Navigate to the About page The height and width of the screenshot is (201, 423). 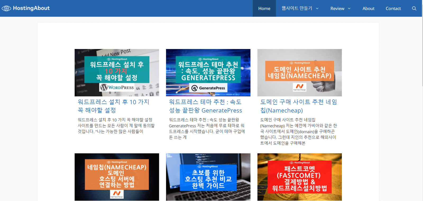[x=368, y=8]
